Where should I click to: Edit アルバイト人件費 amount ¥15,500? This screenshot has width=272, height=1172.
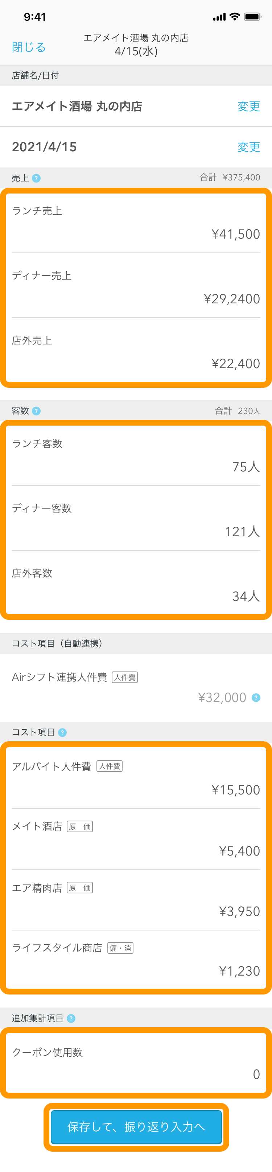click(136, 778)
